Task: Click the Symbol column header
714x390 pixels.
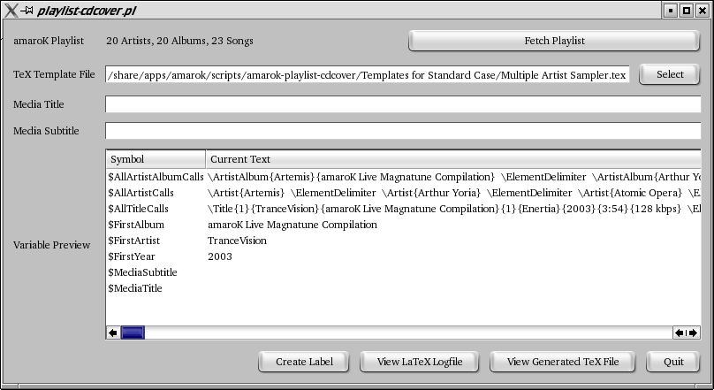Action: pyautogui.click(x=156, y=159)
